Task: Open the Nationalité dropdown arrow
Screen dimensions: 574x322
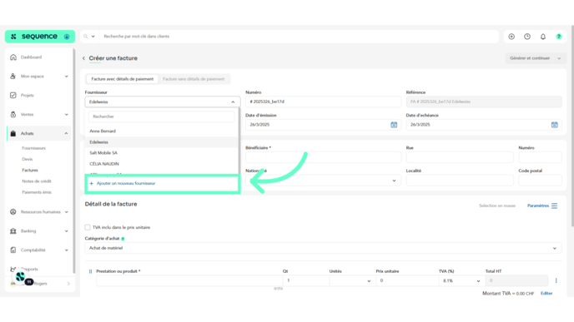Action: pyautogui.click(x=394, y=181)
